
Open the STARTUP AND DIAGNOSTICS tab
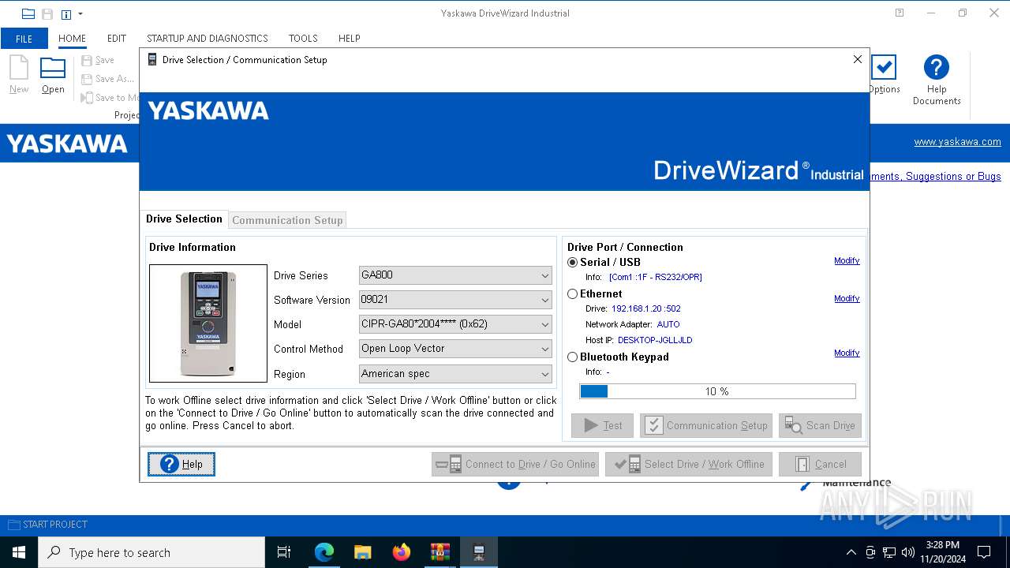[207, 38]
